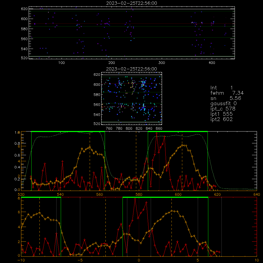263x263 pixels.
Task: Click the '0.6' y-axis tick label
Action: tap(17, 155)
